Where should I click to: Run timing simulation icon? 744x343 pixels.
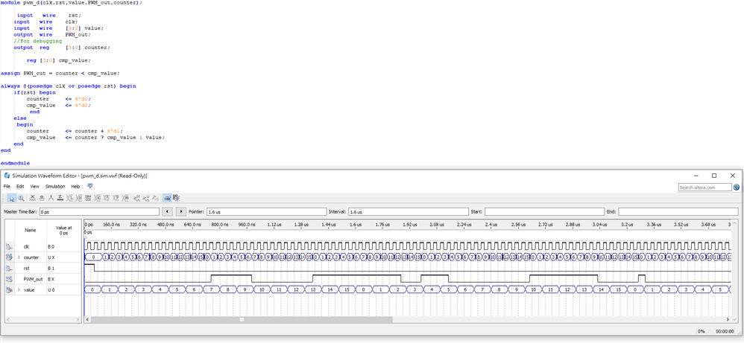click(146, 198)
